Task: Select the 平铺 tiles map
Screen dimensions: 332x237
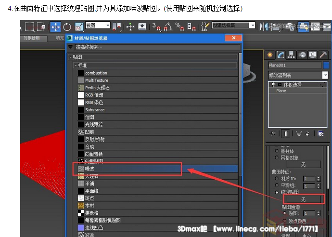Action: (157, 184)
